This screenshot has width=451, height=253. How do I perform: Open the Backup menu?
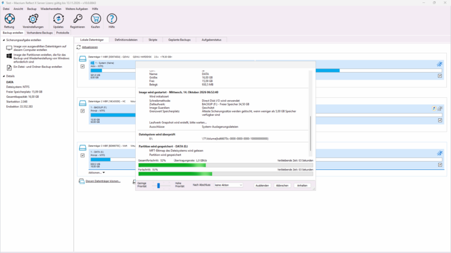[x=32, y=9]
